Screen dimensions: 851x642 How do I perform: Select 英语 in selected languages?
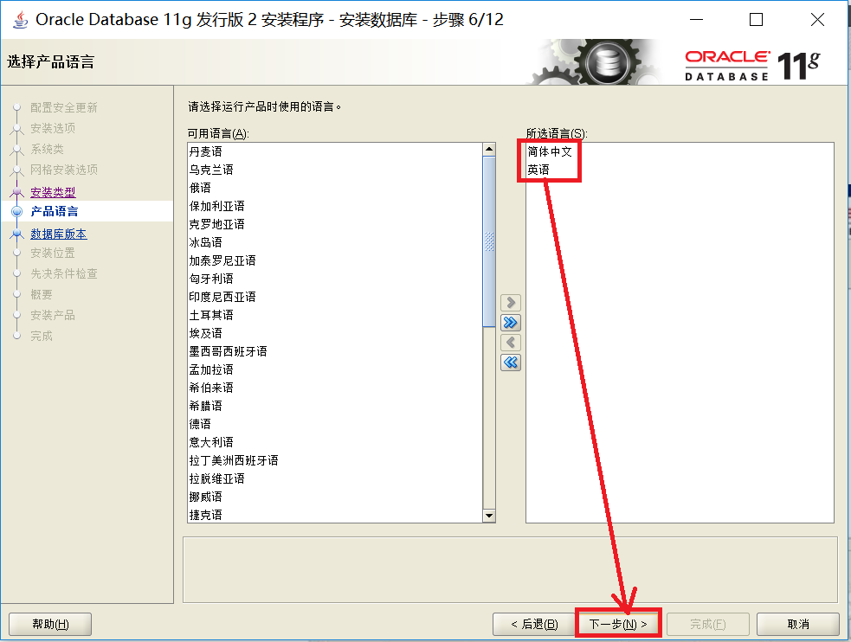(x=680, y=170)
